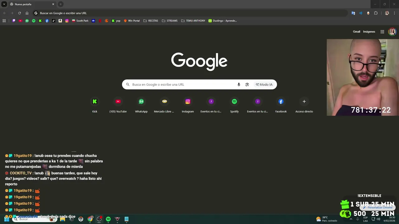The width and height of the screenshot is (399, 224).
Task: Open the Amazon bookmark icon
Action: [60, 21]
